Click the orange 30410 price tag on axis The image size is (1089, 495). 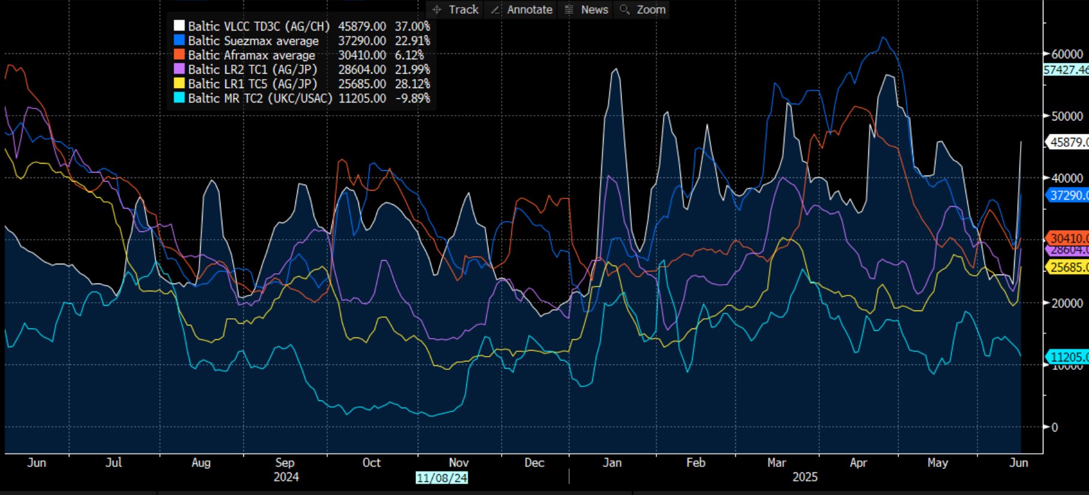point(1067,239)
